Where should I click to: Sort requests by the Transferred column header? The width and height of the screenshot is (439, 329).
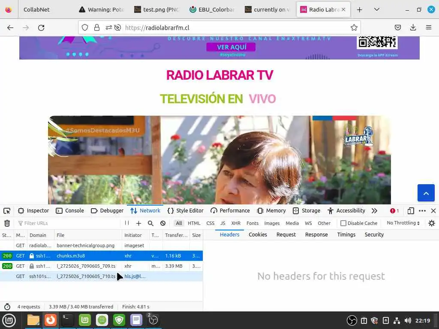[176, 235]
